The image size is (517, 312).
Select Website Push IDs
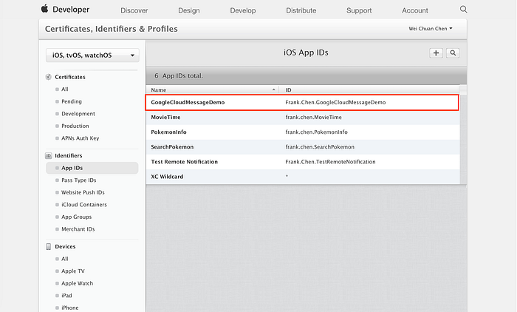pos(83,192)
